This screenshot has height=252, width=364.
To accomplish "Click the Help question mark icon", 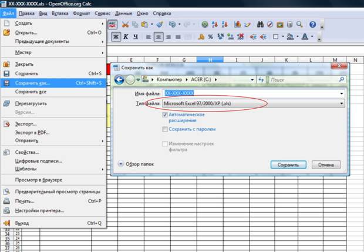I will (x=313, y=25).
